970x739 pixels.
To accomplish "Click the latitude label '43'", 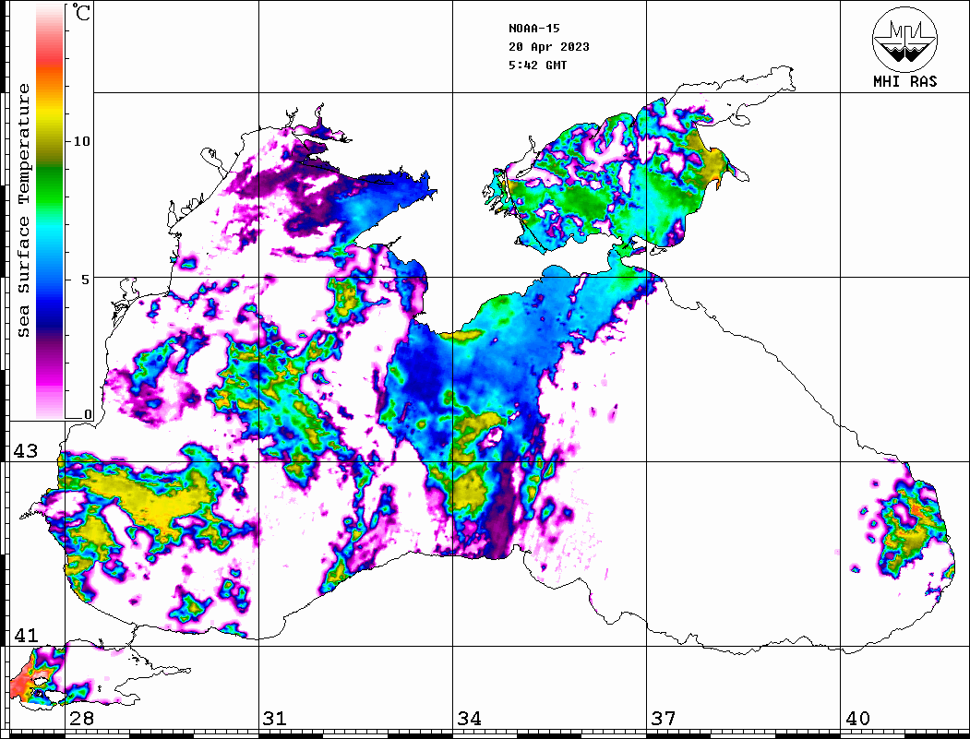I will click(26, 451).
